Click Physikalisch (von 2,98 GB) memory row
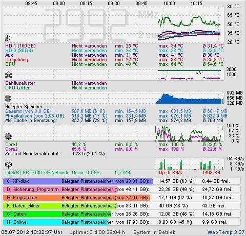Viewport: 246px width, 236px height. pos(116,116)
